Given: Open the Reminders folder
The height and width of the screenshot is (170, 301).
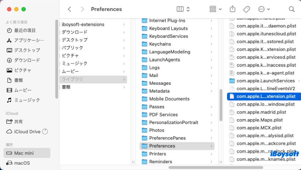Looking at the screenshot, I should click(177, 162).
